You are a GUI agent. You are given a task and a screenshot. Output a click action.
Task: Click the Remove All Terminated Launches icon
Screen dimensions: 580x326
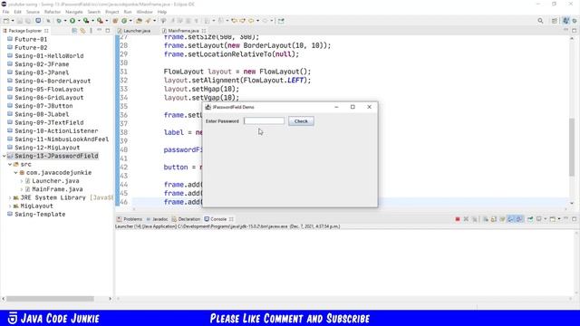(x=475, y=219)
